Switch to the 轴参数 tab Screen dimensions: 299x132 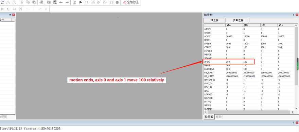[209, 117]
